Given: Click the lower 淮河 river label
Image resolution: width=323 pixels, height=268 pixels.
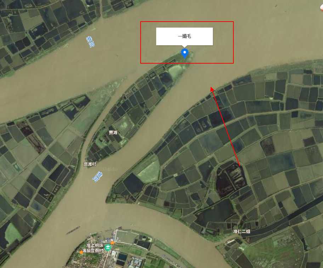Looking at the screenshot, I should [97, 177].
